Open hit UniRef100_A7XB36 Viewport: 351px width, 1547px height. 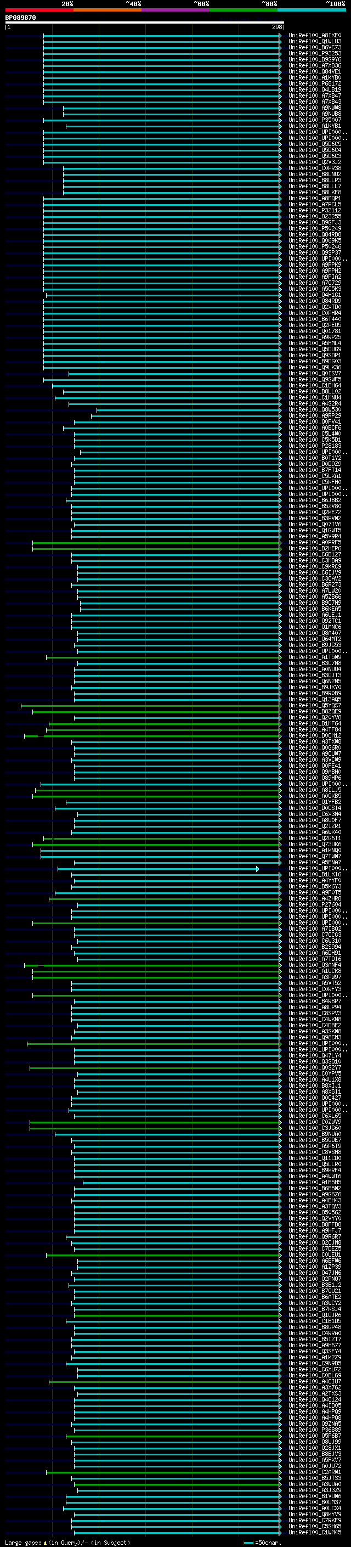point(315,65)
